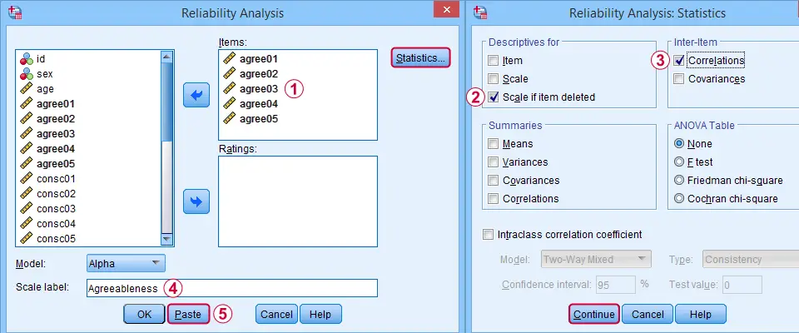Click the Reliability Analysis window icon
Viewport: 799px width, 333px height.
(15, 12)
